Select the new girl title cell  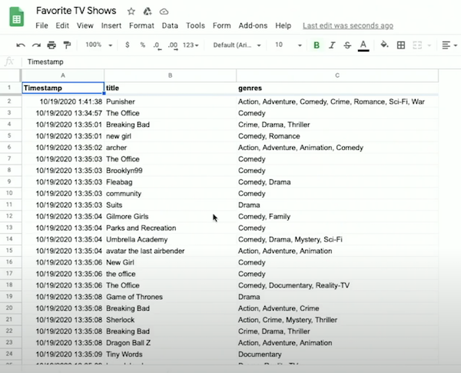[x=171, y=136]
